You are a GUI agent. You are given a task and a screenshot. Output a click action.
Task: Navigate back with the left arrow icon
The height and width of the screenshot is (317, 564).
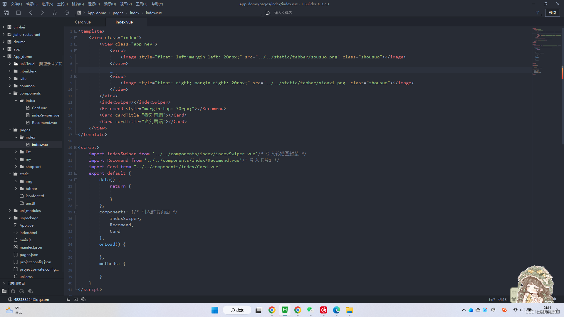tap(31, 13)
